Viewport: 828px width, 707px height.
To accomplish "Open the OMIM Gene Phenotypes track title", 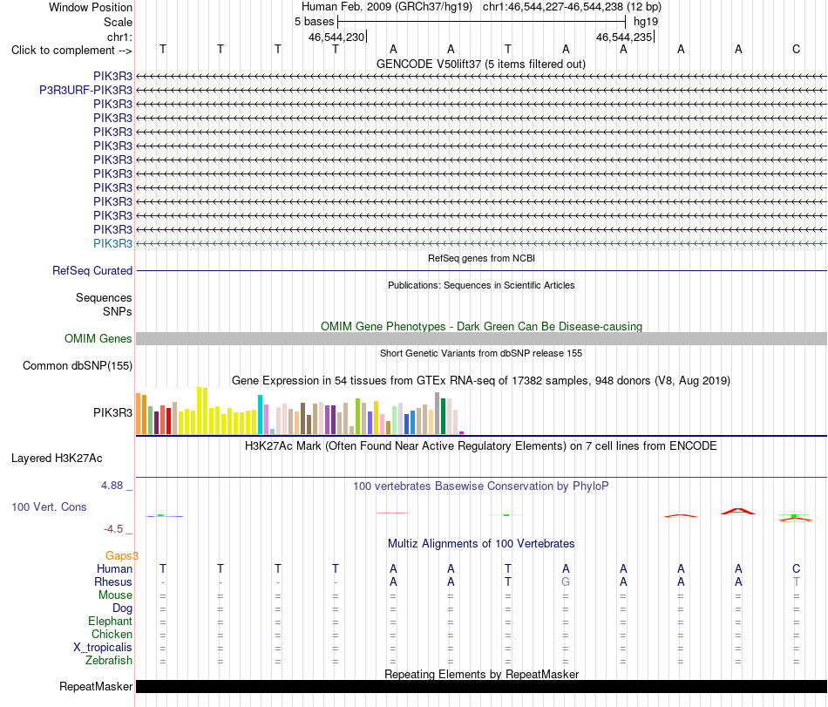I will coord(481,326).
